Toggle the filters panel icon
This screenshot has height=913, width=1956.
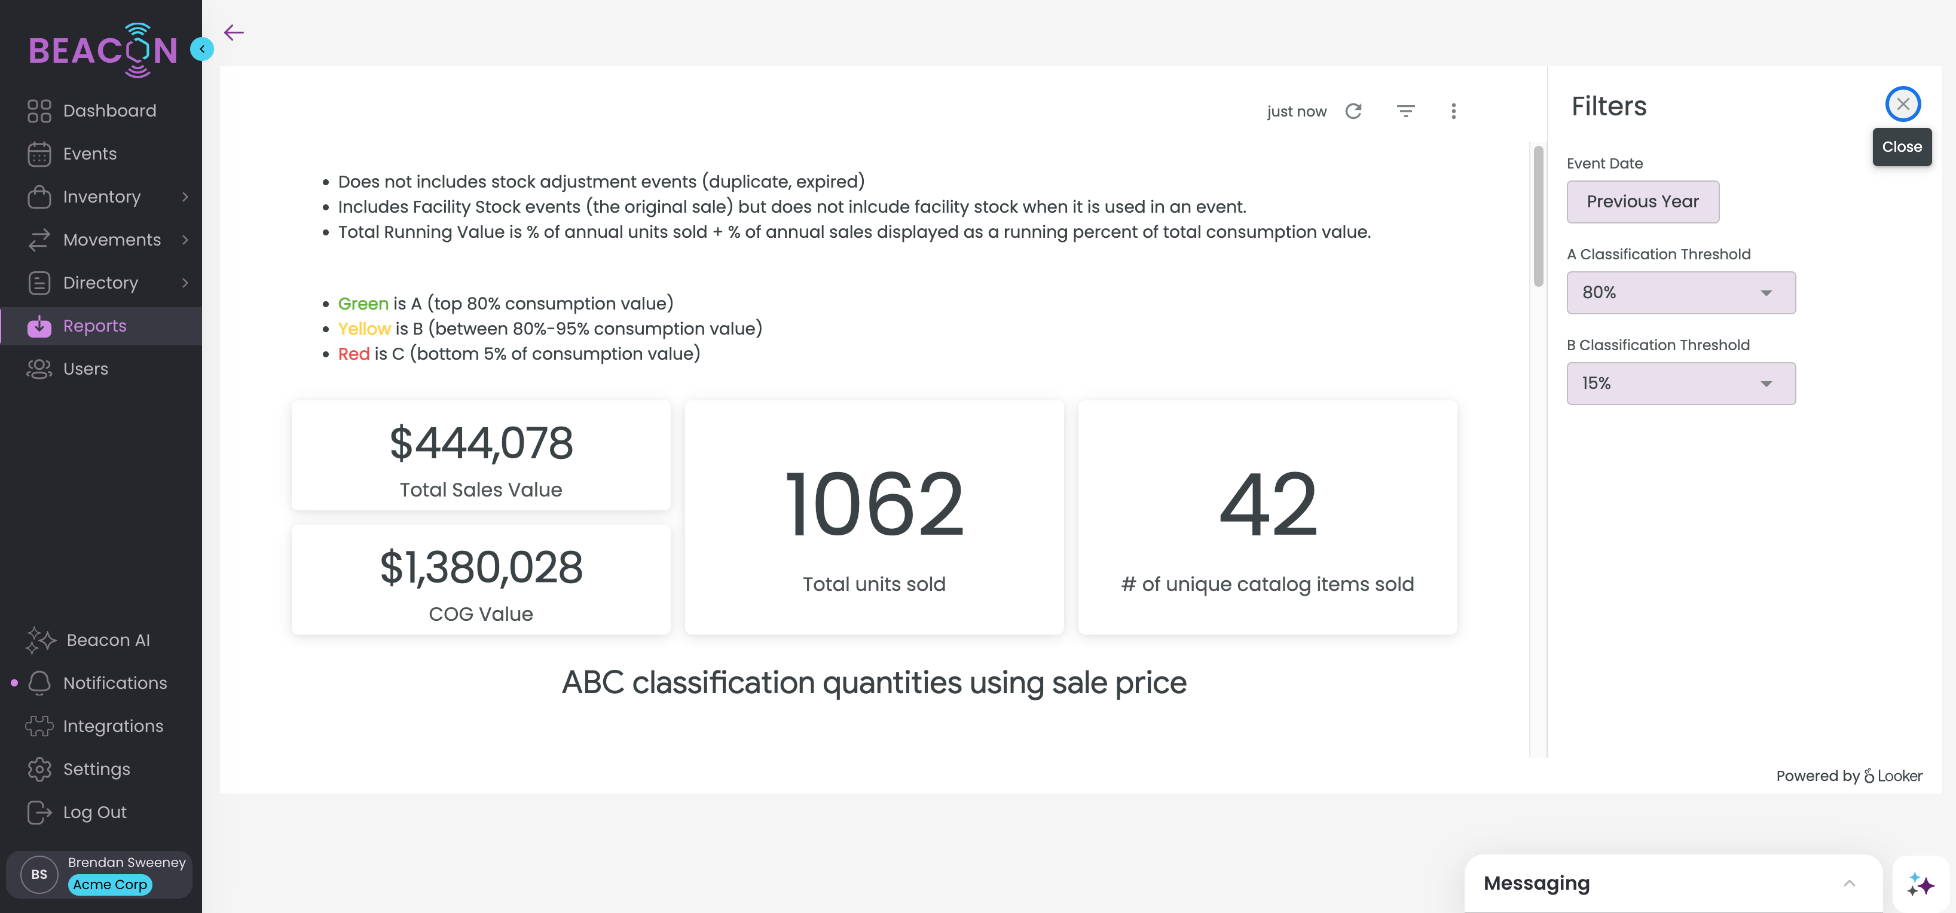point(1405,112)
